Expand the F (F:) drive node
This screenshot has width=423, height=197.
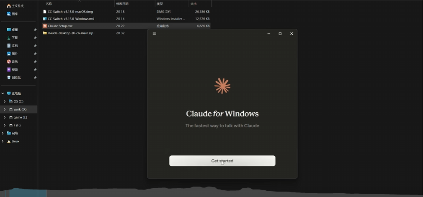click(x=5, y=125)
